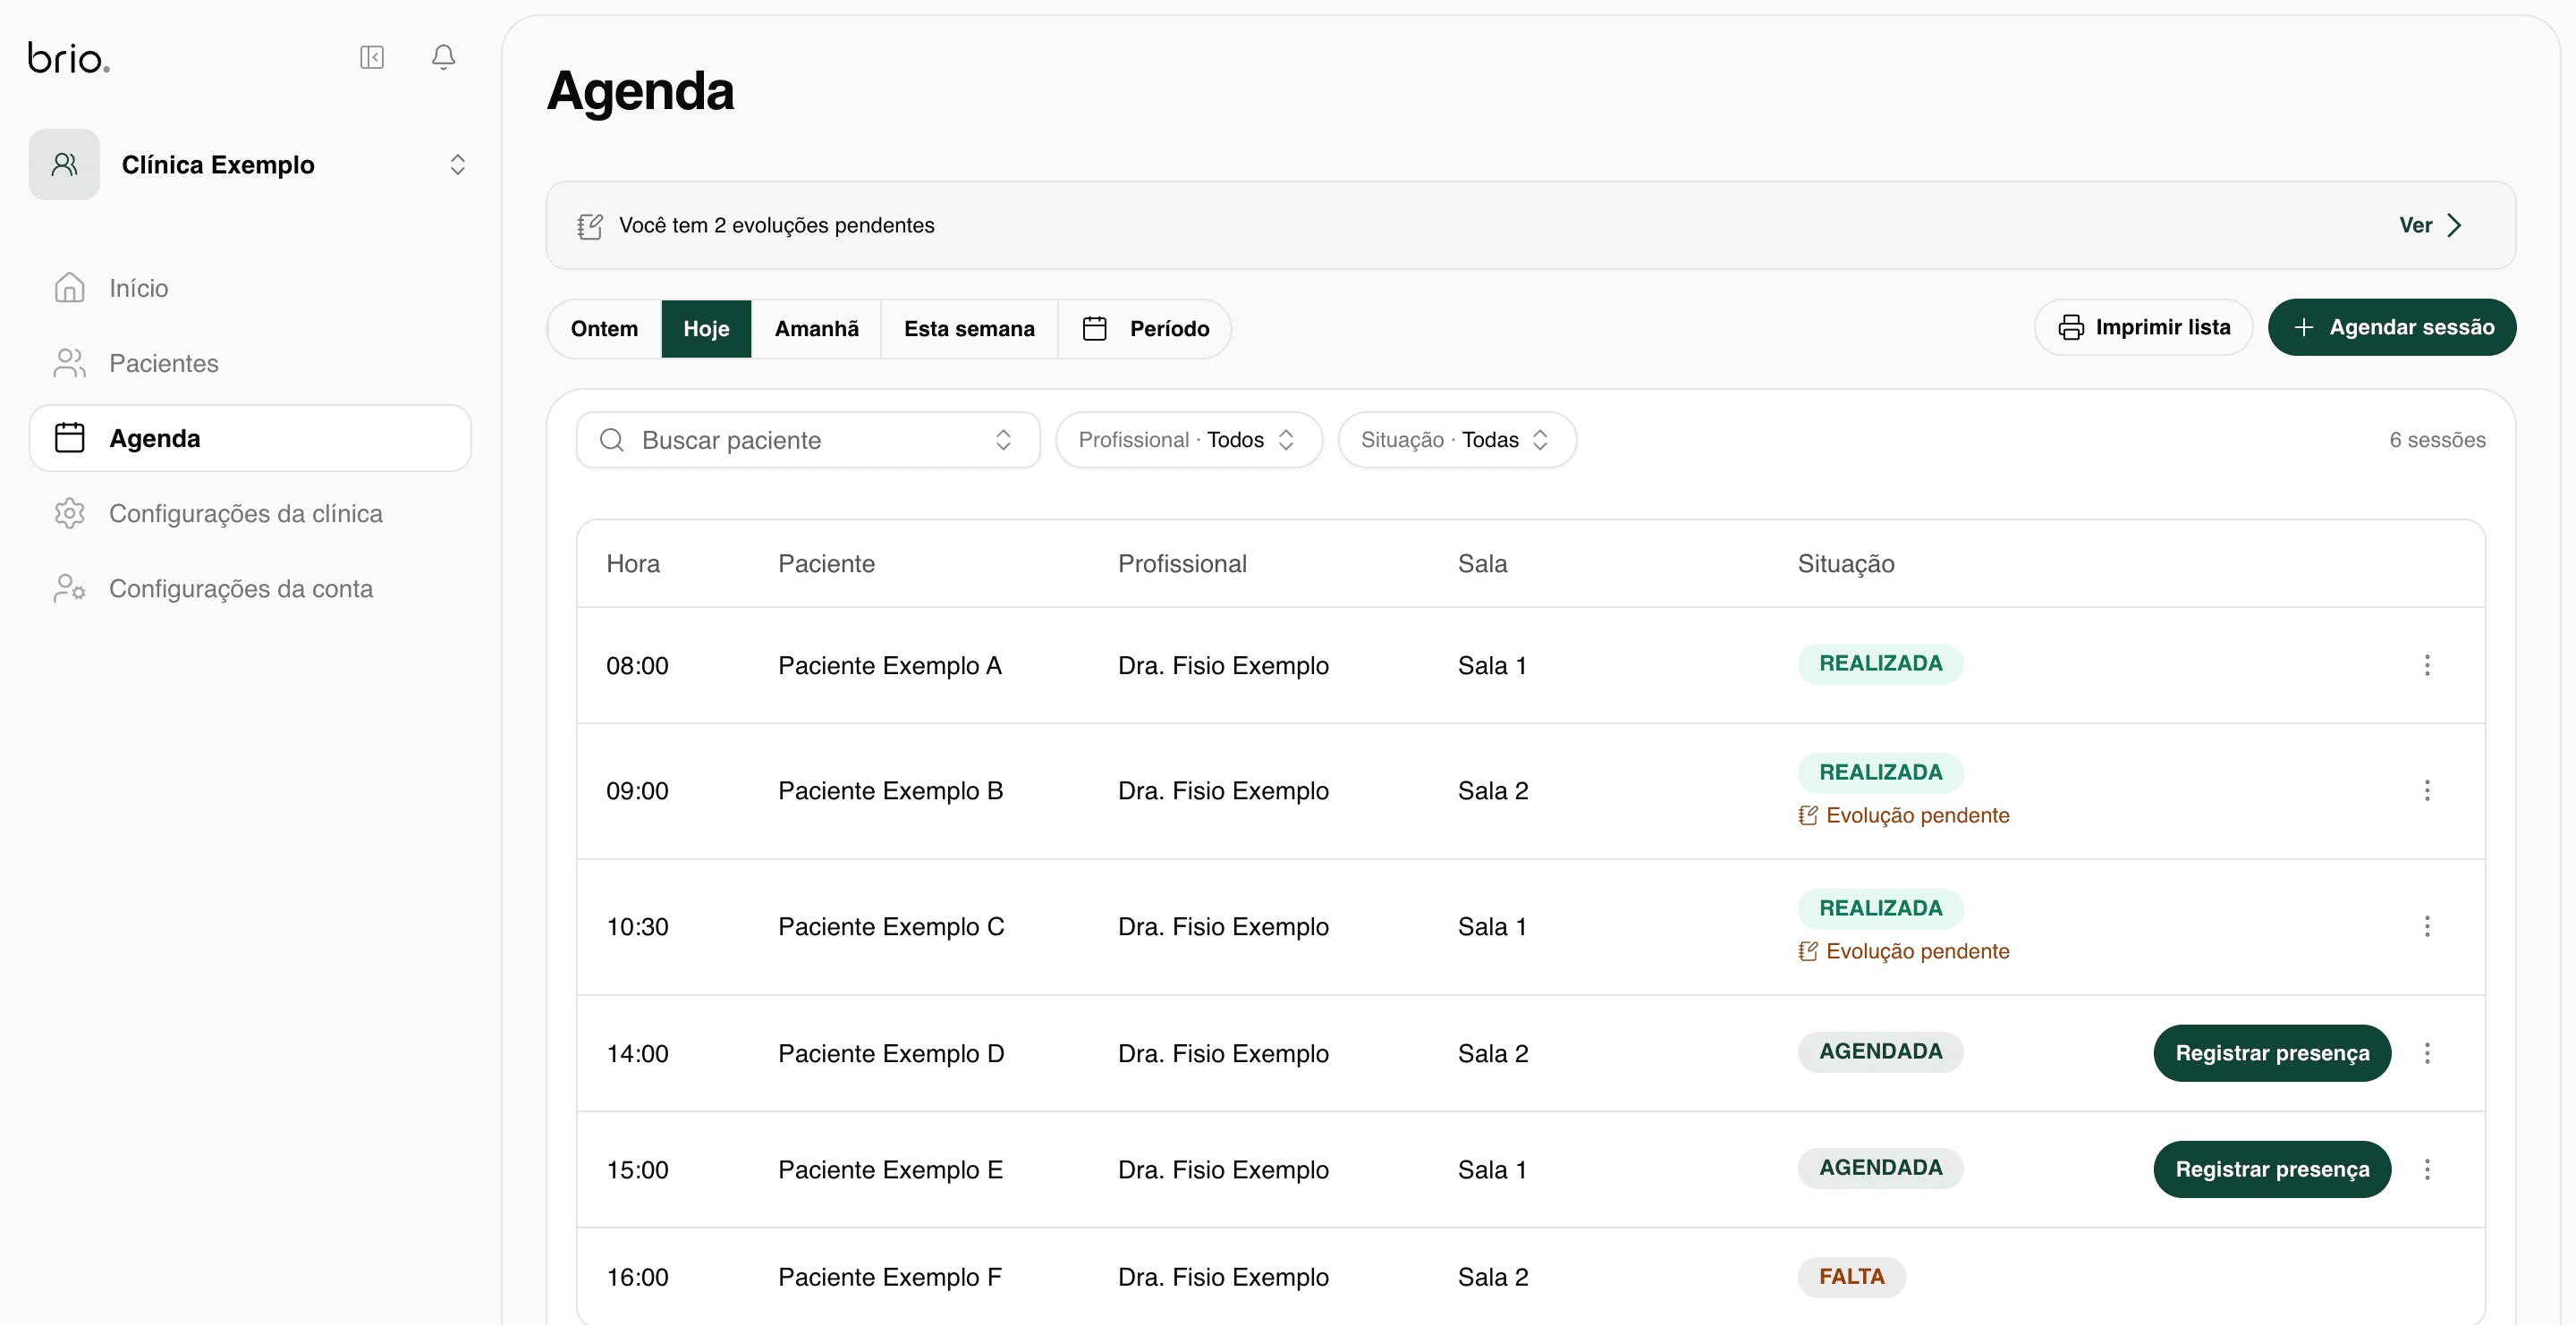Click Imprimir lista button
Image resolution: width=2576 pixels, height=1325 pixels.
tap(2143, 326)
